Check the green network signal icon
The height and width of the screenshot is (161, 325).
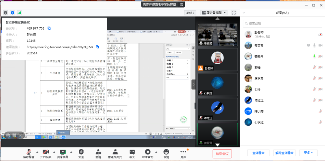click(x=19, y=13)
